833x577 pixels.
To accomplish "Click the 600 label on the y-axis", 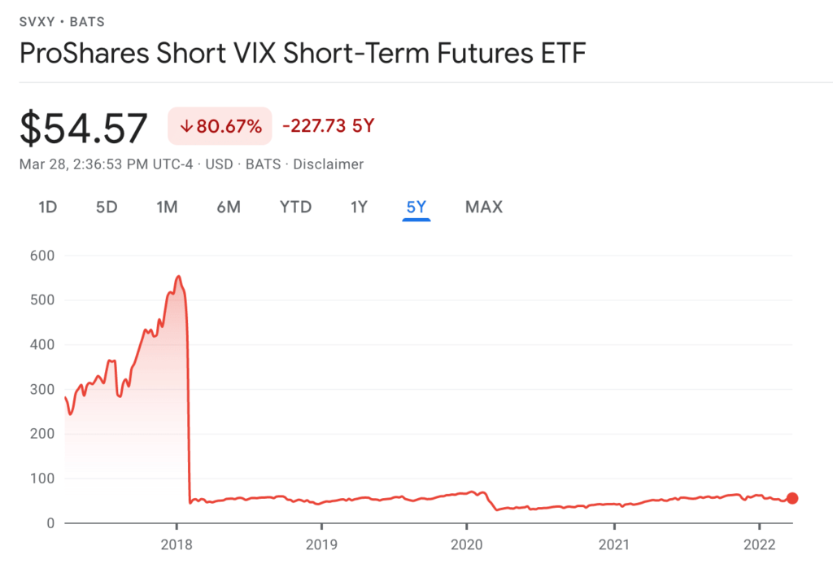I will click(x=42, y=256).
